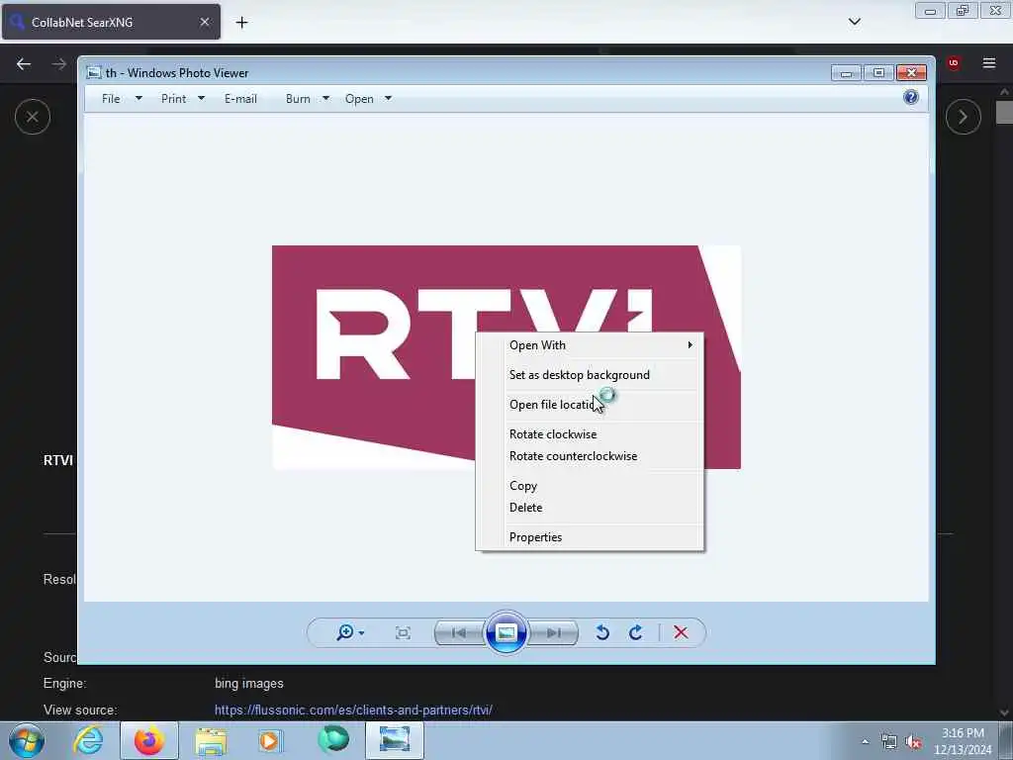Open Photo Viewer help question mark icon
The width and height of the screenshot is (1013, 760).
(x=911, y=98)
